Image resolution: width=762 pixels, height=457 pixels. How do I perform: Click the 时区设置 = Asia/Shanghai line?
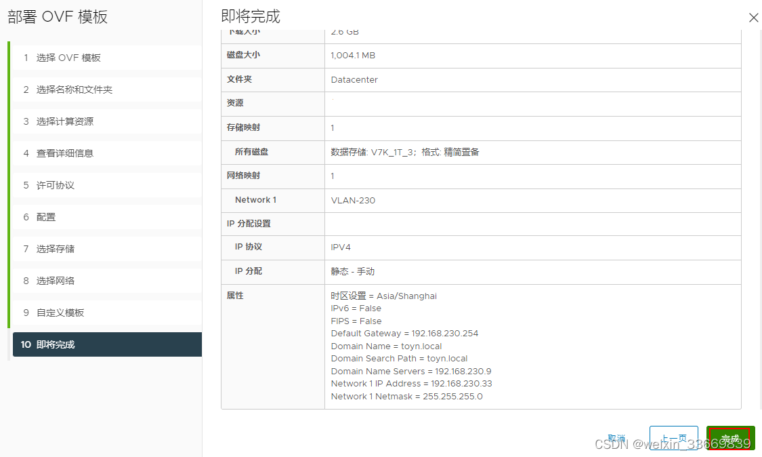pos(384,296)
